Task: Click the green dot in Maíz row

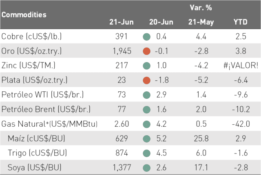Action: click(147, 139)
